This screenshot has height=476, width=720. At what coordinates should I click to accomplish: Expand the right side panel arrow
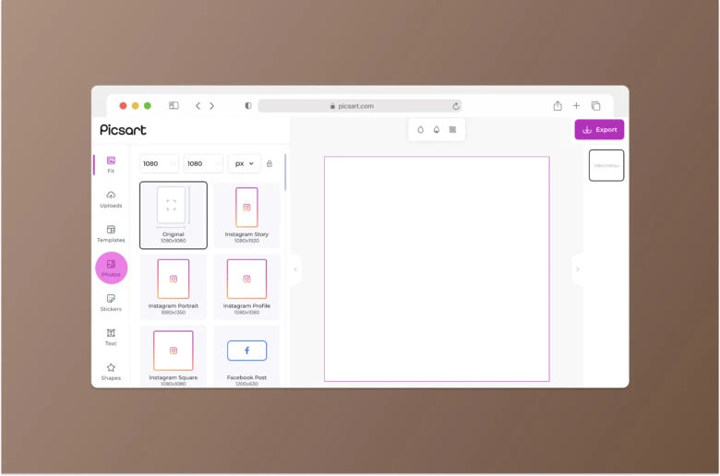578,269
